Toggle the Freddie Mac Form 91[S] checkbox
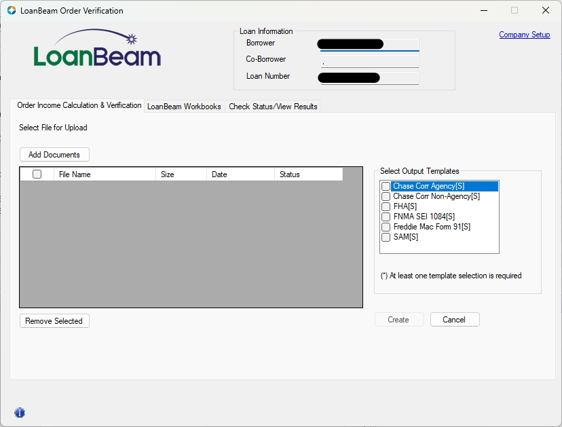This screenshot has width=562, height=427. [386, 227]
